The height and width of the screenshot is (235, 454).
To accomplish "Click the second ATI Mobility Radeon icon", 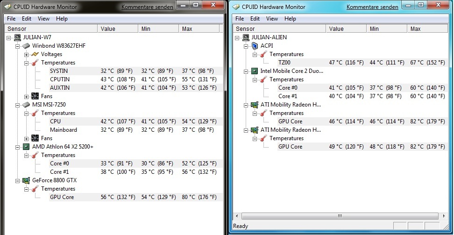I will coord(255,130).
